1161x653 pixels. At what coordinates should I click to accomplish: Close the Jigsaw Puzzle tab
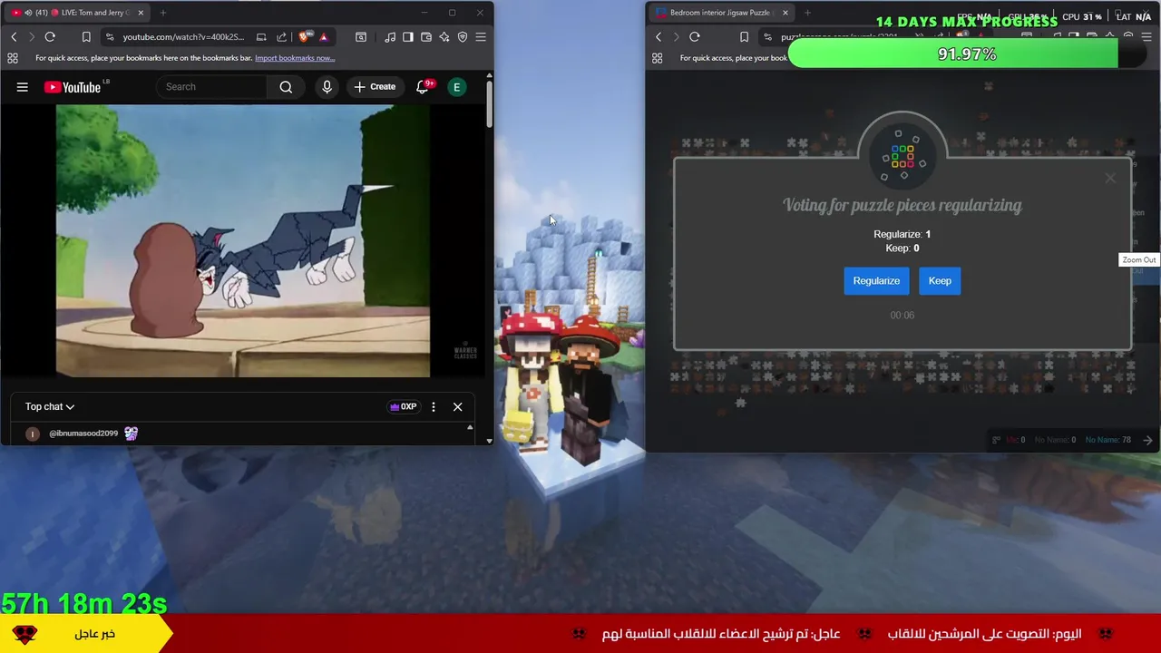coord(785,13)
